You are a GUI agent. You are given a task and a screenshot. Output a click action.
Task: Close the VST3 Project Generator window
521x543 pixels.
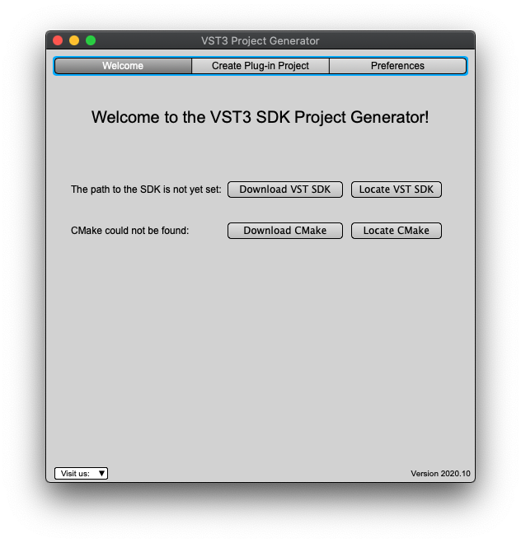[58, 40]
